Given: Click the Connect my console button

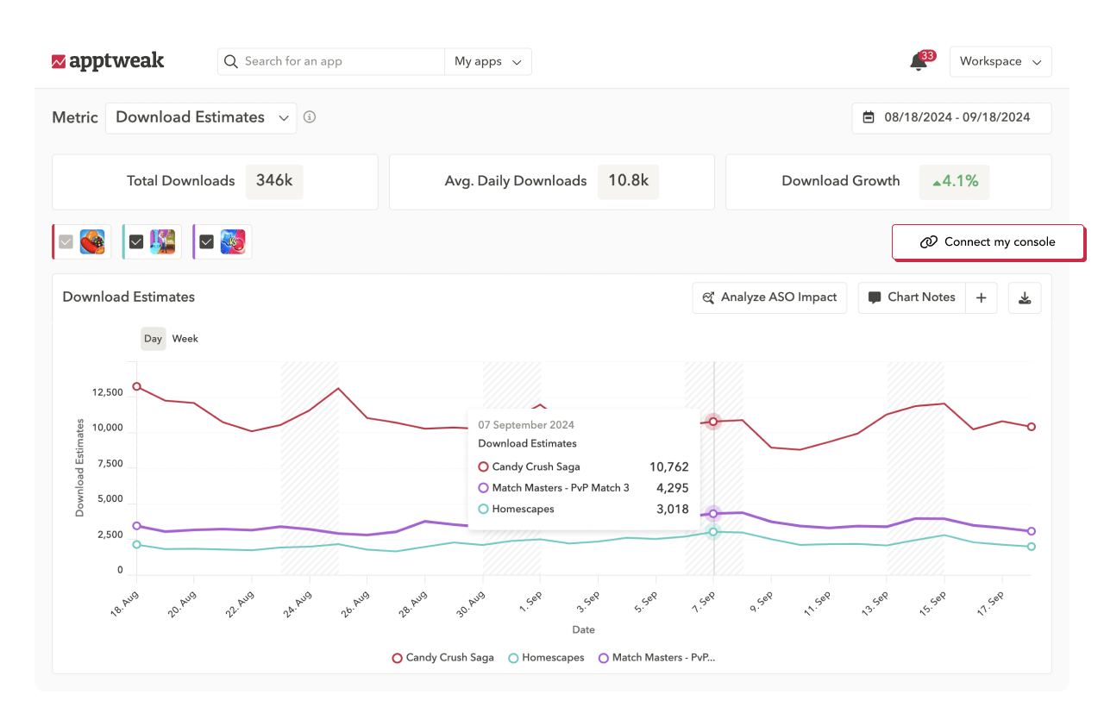Looking at the screenshot, I should [x=988, y=242].
